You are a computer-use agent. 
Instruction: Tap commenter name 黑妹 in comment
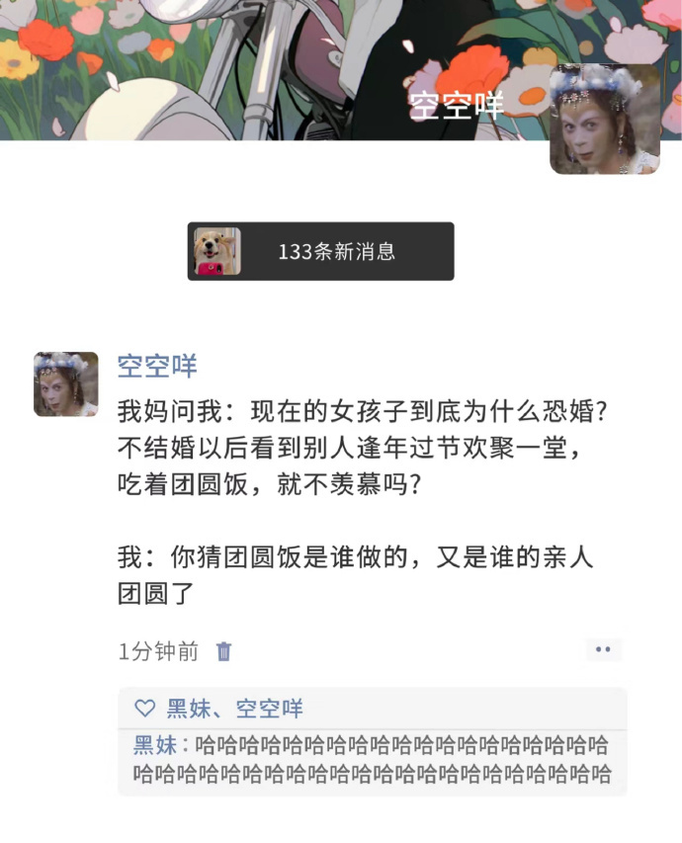[x=155, y=745]
